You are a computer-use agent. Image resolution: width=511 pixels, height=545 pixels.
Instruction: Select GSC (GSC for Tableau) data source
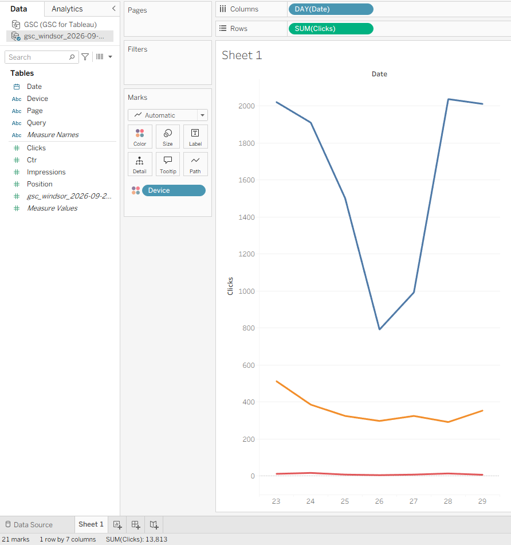(60, 24)
